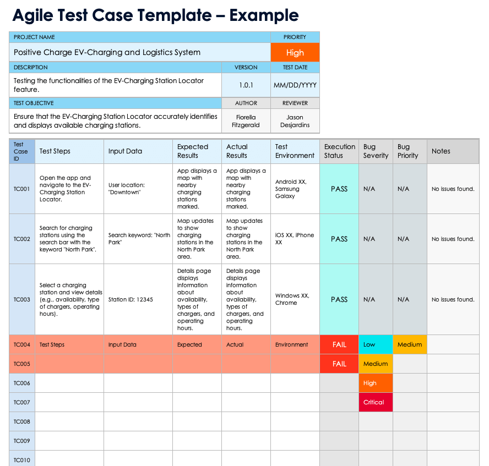Select the Execution Status column header

339,151
